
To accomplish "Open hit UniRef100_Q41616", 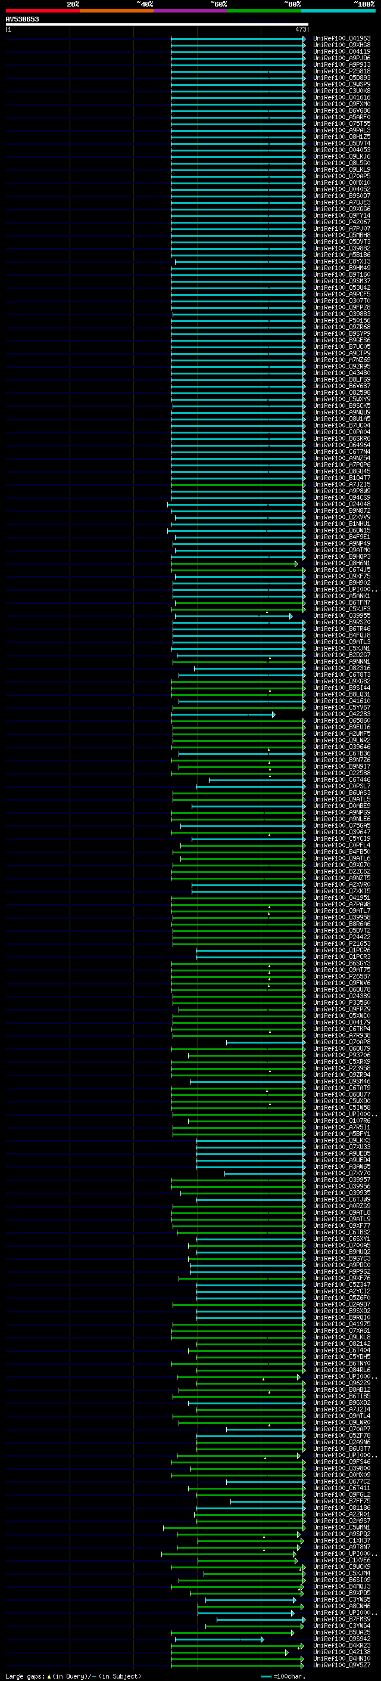I will click(341, 98).
